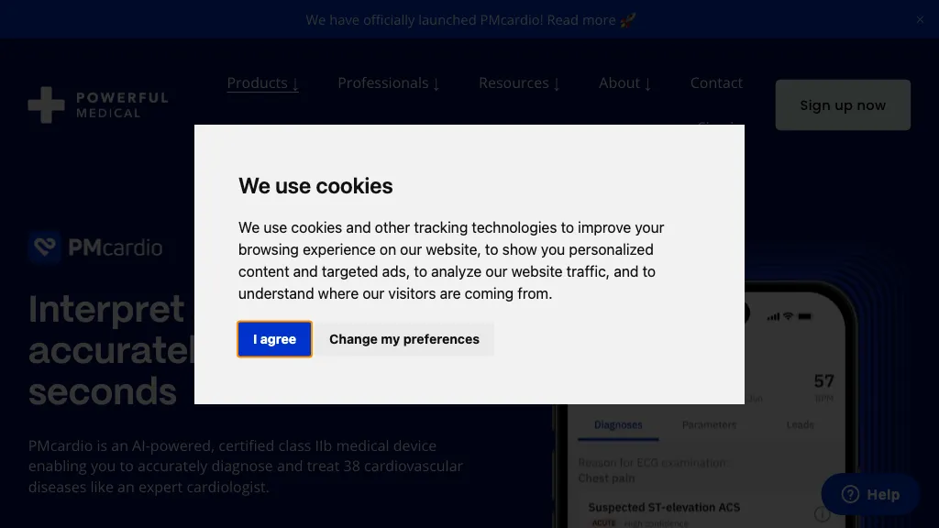Screen dimensions: 939x528
Task: Click the info icon beside Suspected ST-elevation ACS
Action: (822, 514)
